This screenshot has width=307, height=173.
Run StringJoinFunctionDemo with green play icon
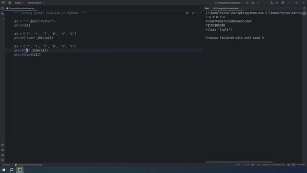[247, 3]
